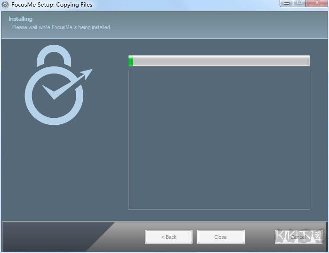The width and height of the screenshot is (329, 253).
Task: Click the 'Installing' heading text
Action: pyautogui.click(x=21, y=19)
